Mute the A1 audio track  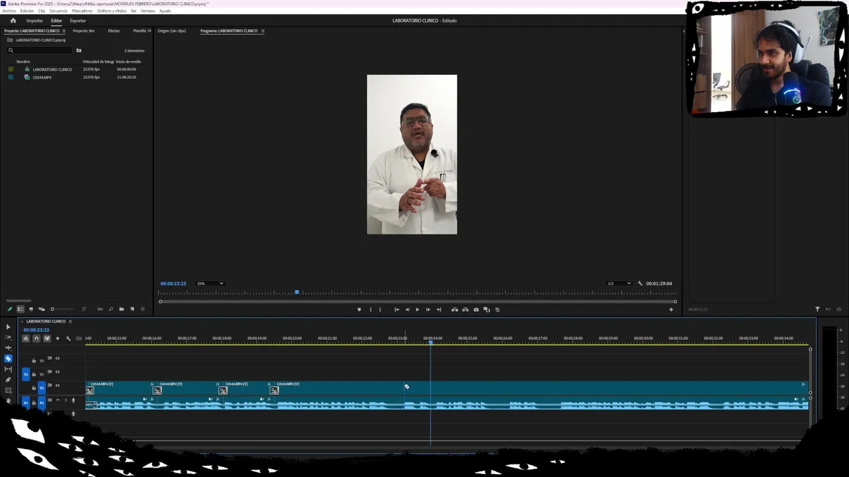click(58, 400)
